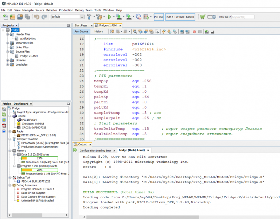Collapse the Fridge project root node
This screenshot has height=219, width=280.
click(3, 30)
